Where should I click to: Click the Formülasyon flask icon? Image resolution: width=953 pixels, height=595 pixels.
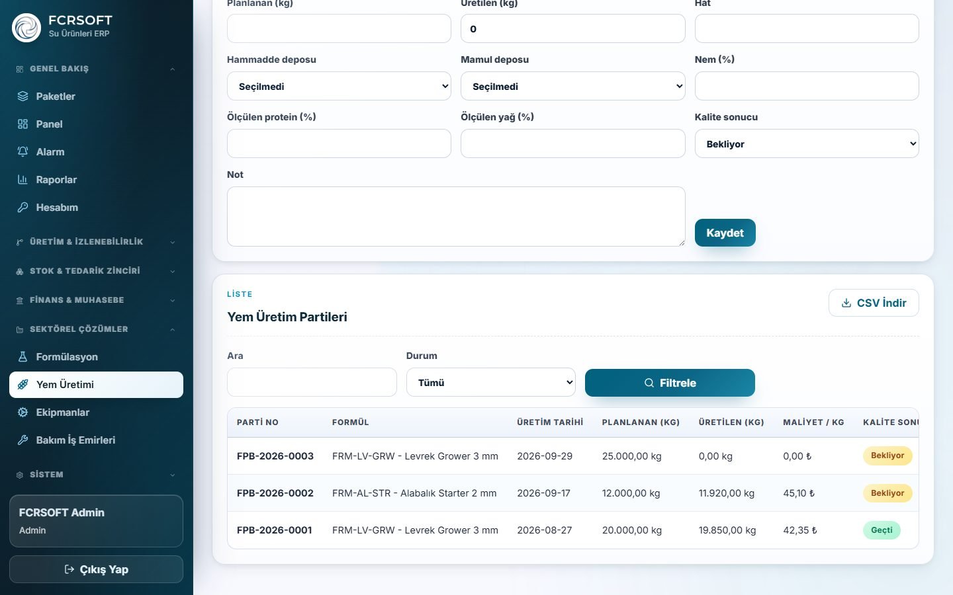point(23,357)
